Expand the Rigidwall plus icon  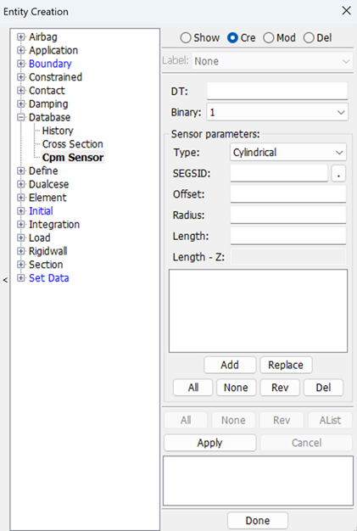coord(21,251)
